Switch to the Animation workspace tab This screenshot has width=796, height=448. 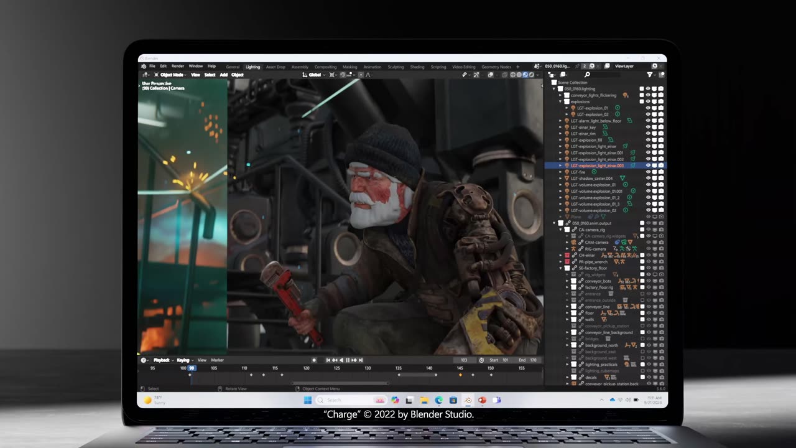[373, 67]
